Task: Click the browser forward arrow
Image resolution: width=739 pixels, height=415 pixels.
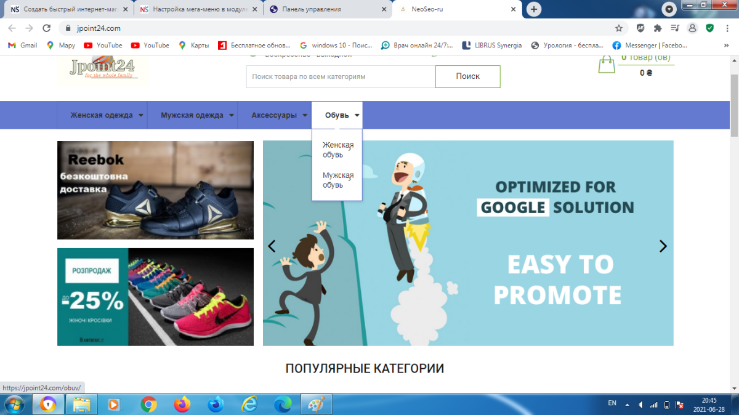Action: (29, 28)
